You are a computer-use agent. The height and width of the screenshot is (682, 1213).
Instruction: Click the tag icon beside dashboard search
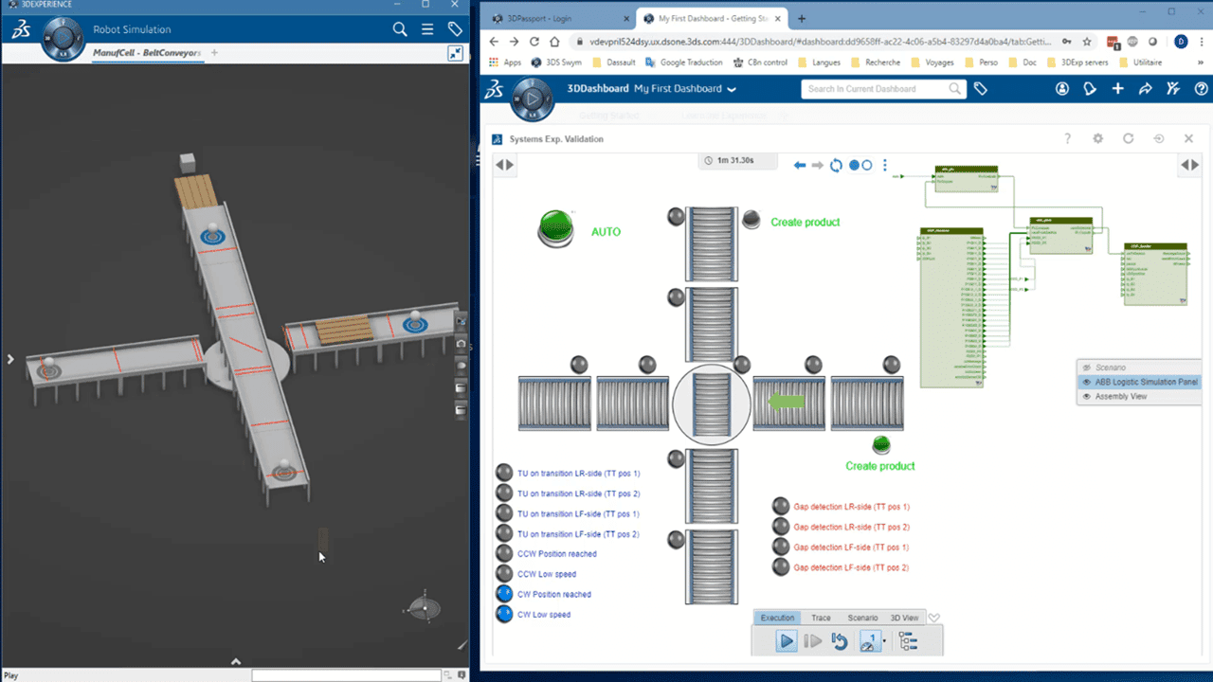click(981, 89)
